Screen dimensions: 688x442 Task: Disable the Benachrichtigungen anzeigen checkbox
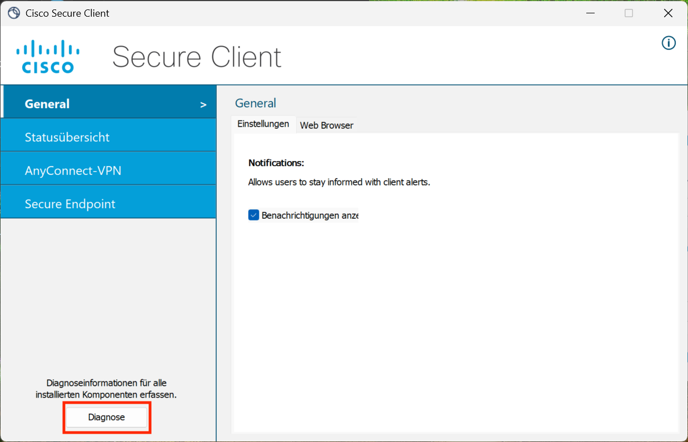[x=253, y=215]
